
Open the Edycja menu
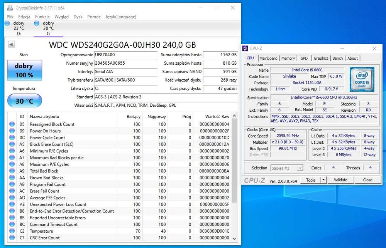coord(24,17)
